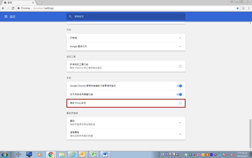Click the volume speaker tray icon
The image size is (252, 158).
(x=232, y=155)
